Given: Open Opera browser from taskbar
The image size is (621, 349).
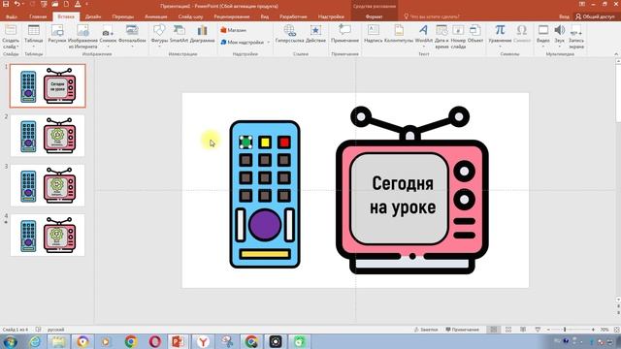Looking at the screenshot, I should (x=155, y=341).
